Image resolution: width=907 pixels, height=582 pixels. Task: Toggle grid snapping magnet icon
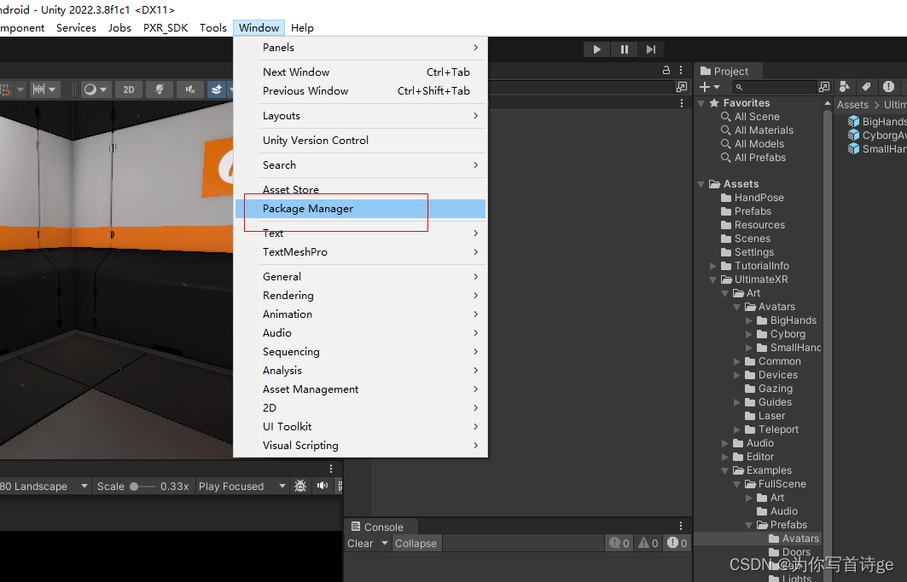click(x=6, y=89)
